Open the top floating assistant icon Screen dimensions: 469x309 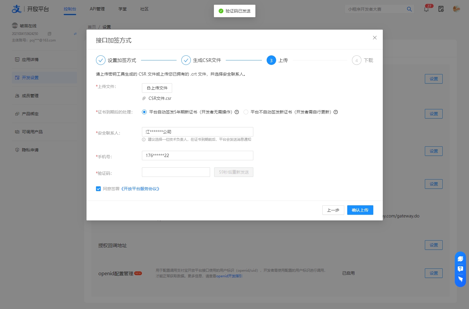[460, 259]
